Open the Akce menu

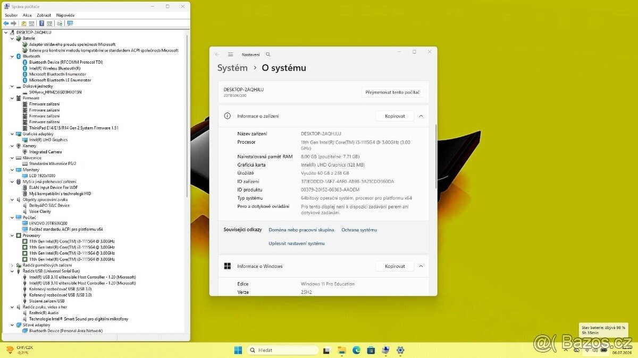point(27,15)
